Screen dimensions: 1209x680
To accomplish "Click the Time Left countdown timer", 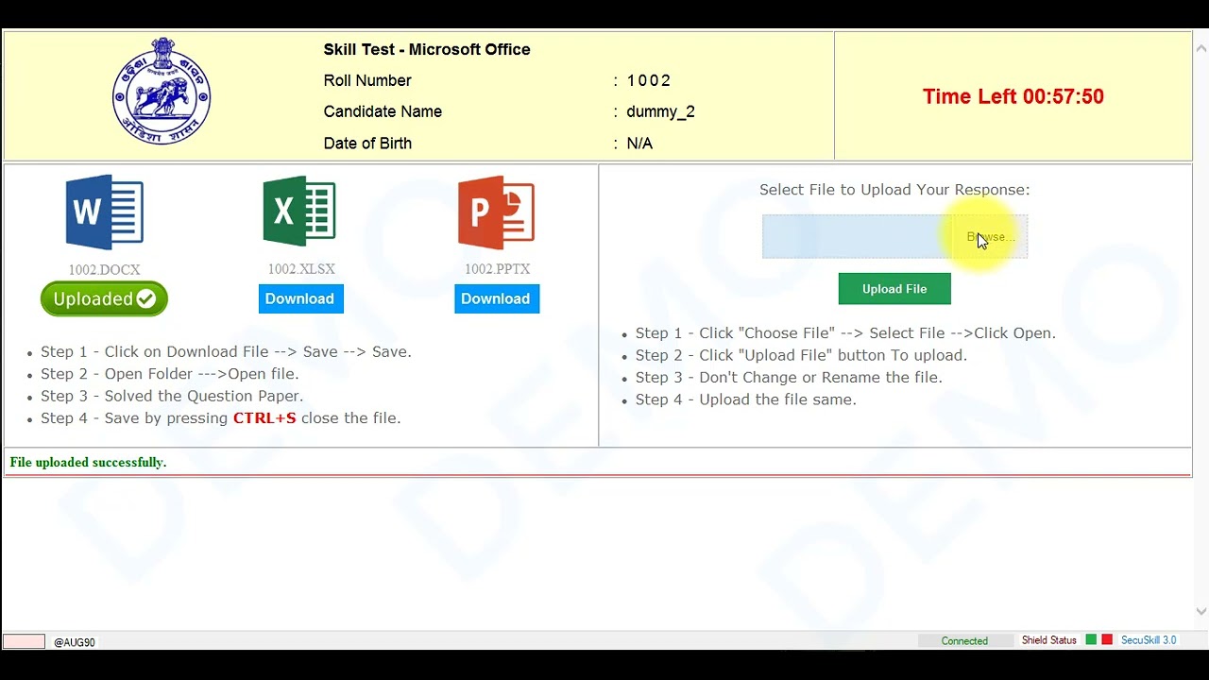I will tap(1013, 96).
